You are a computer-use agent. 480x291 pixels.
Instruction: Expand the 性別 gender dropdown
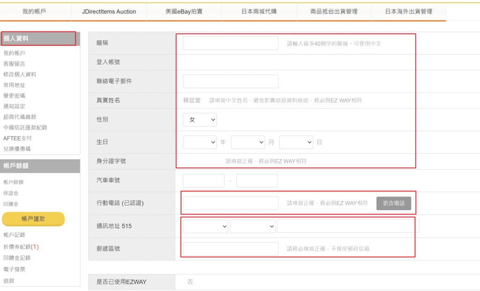(200, 120)
